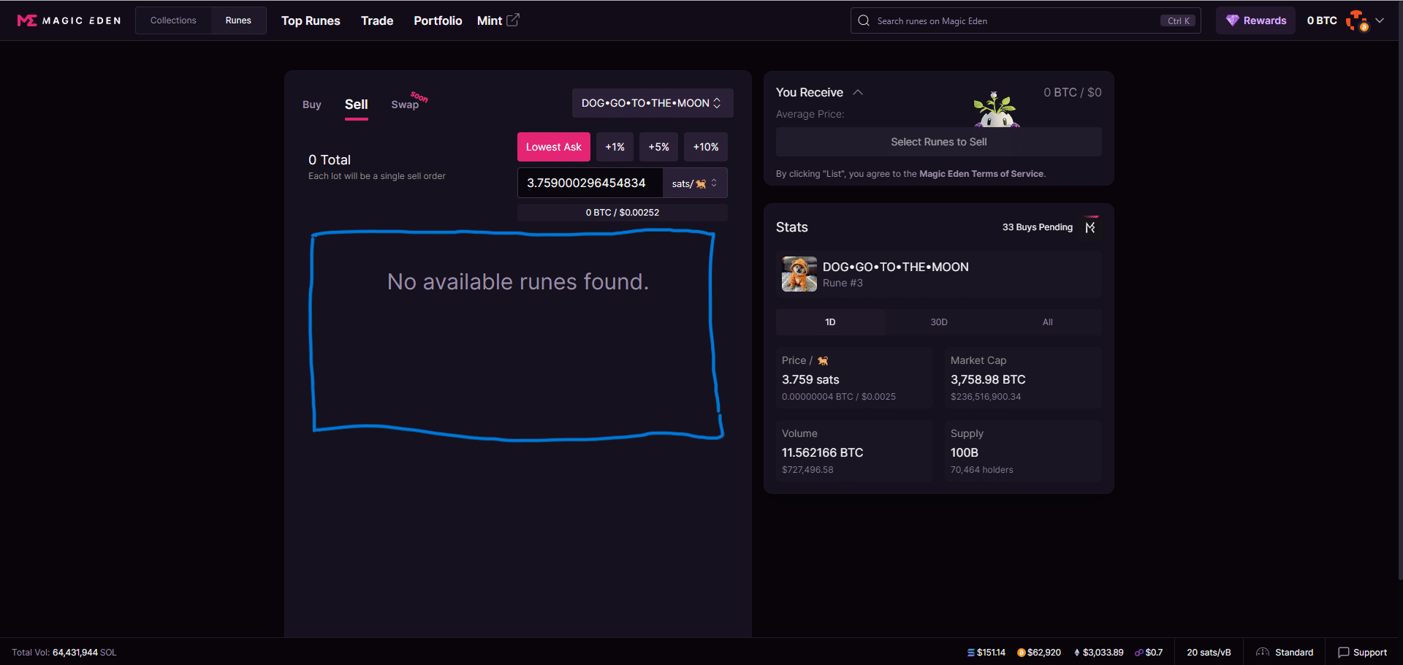Click the 33 Buys Pending label

(1038, 227)
